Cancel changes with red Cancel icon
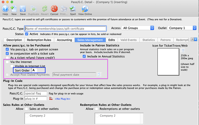Image resolution: width=199 pixels, height=125 pixels. click(54, 9)
